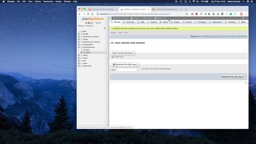Click the eyedropper extension icon
The height and width of the screenshot is (144, 256).
201,14
